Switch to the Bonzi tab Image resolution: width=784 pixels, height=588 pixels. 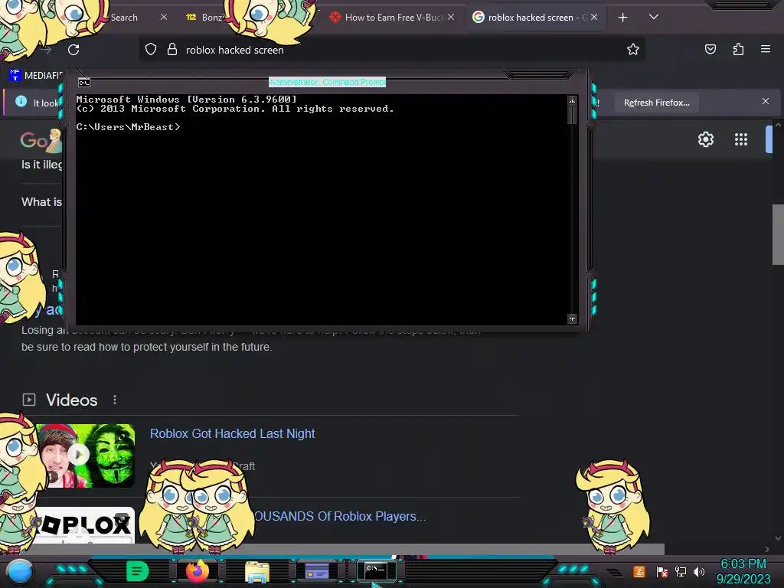206,18
